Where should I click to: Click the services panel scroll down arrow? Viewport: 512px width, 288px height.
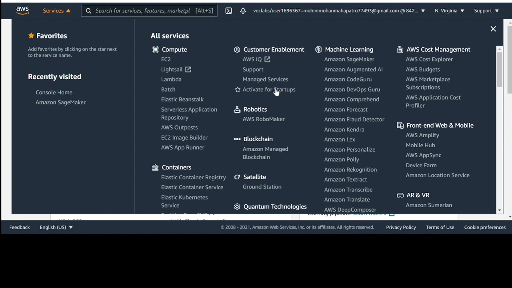[x=499, y=211]
